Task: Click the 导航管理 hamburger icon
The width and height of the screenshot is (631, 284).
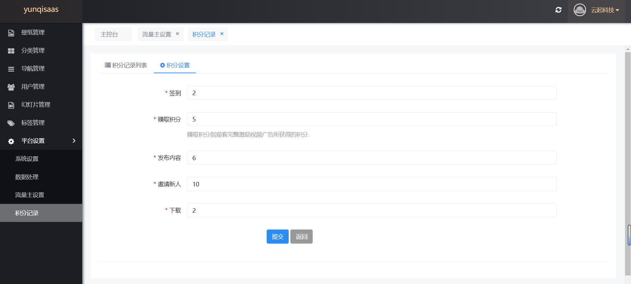Action: click(x=11, y=69)
